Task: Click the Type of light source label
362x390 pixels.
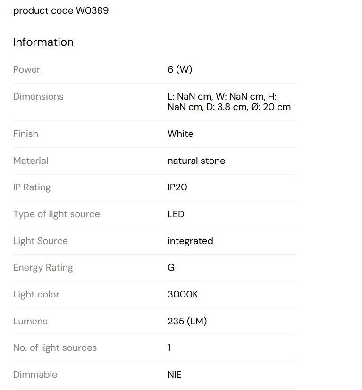Action: click(x=57, y=214)
